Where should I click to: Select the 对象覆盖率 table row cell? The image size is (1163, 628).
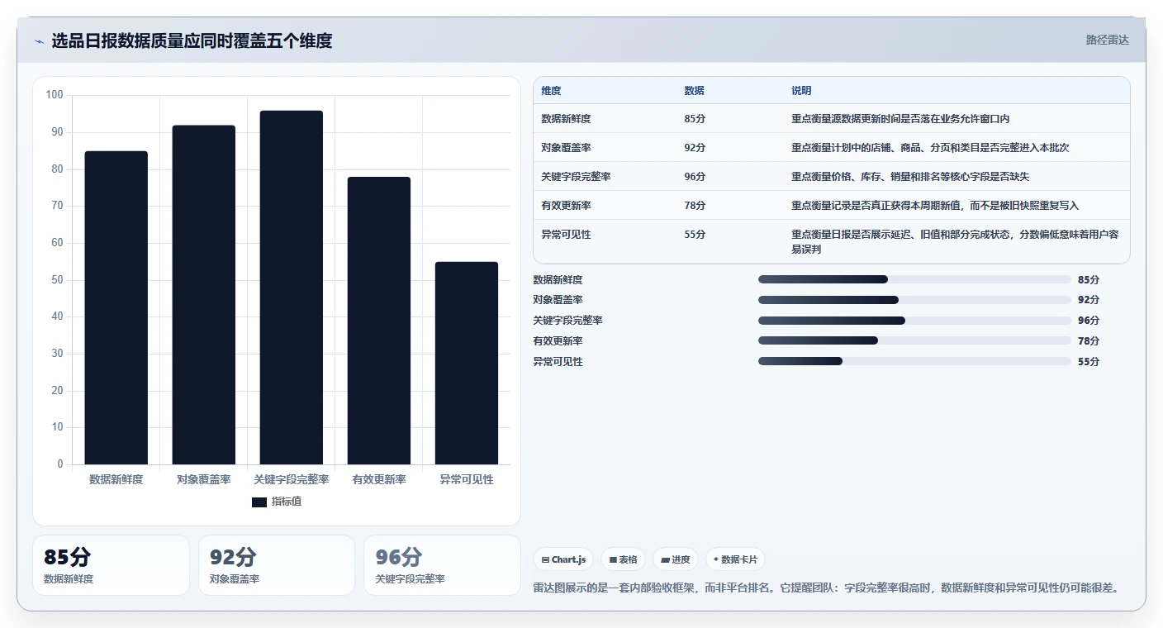click(566, 148)
